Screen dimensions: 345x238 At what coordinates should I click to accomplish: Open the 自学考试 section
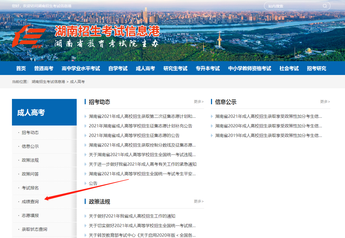click(118, 68)
